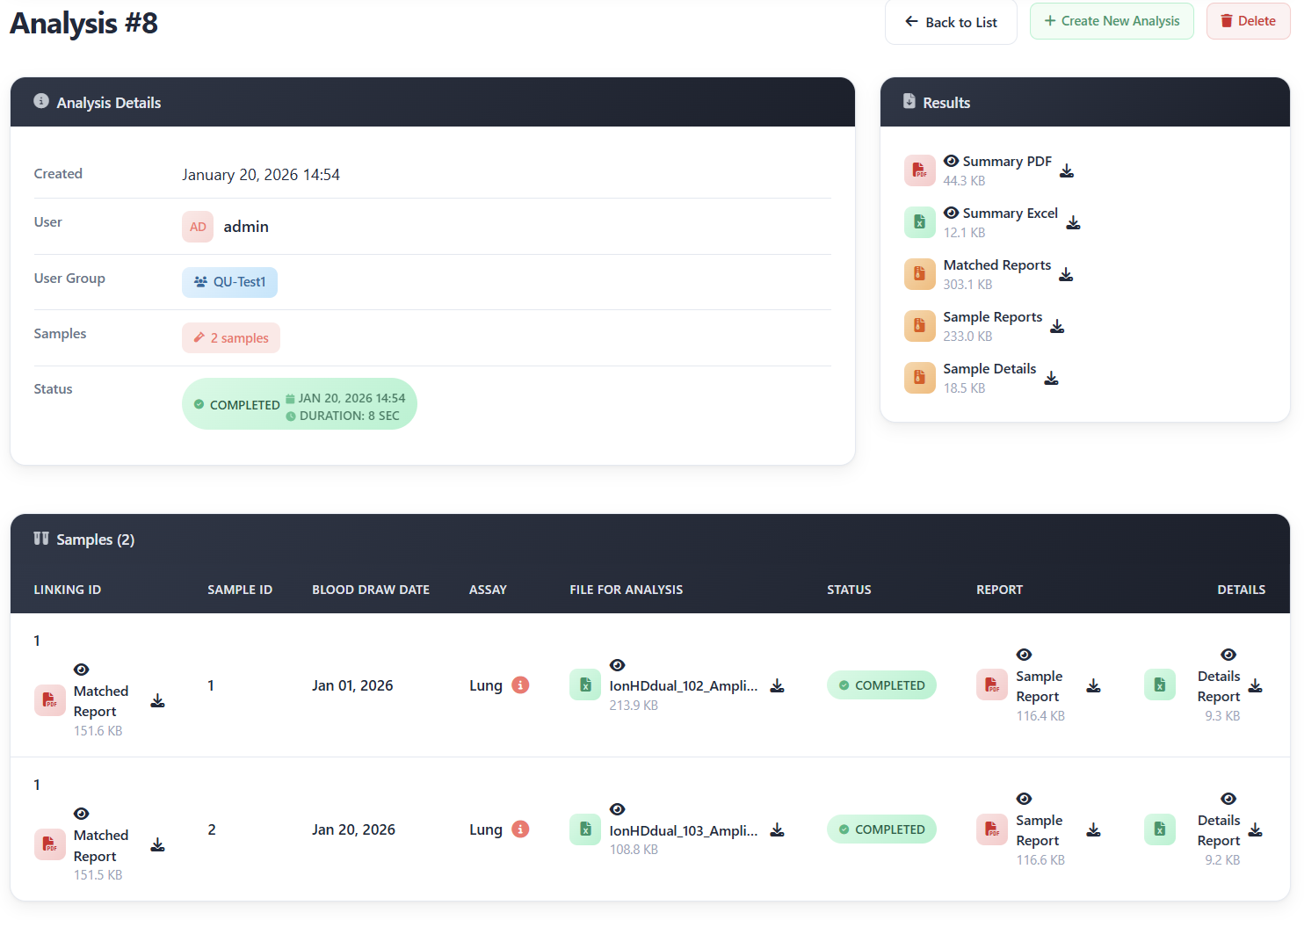The height and width of the screenshot is (927, 1304).
Task: Go Back to List
Action: (x=951, y=22)
